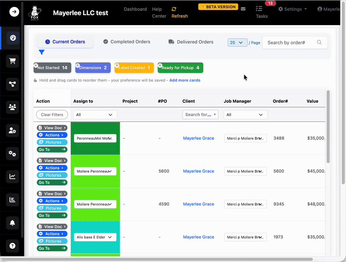This screenshot has height=262, width=346.
Task: Click the sidebar expand arrow icon
Action: pos(14,12)
